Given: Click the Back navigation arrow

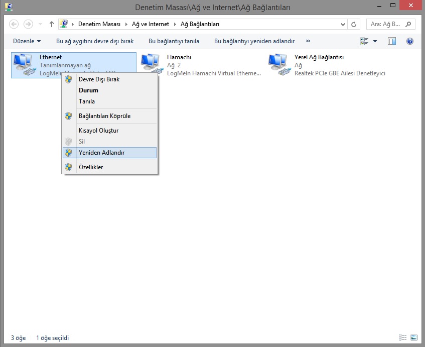Looking at the screenshot, I should point(14,24).
